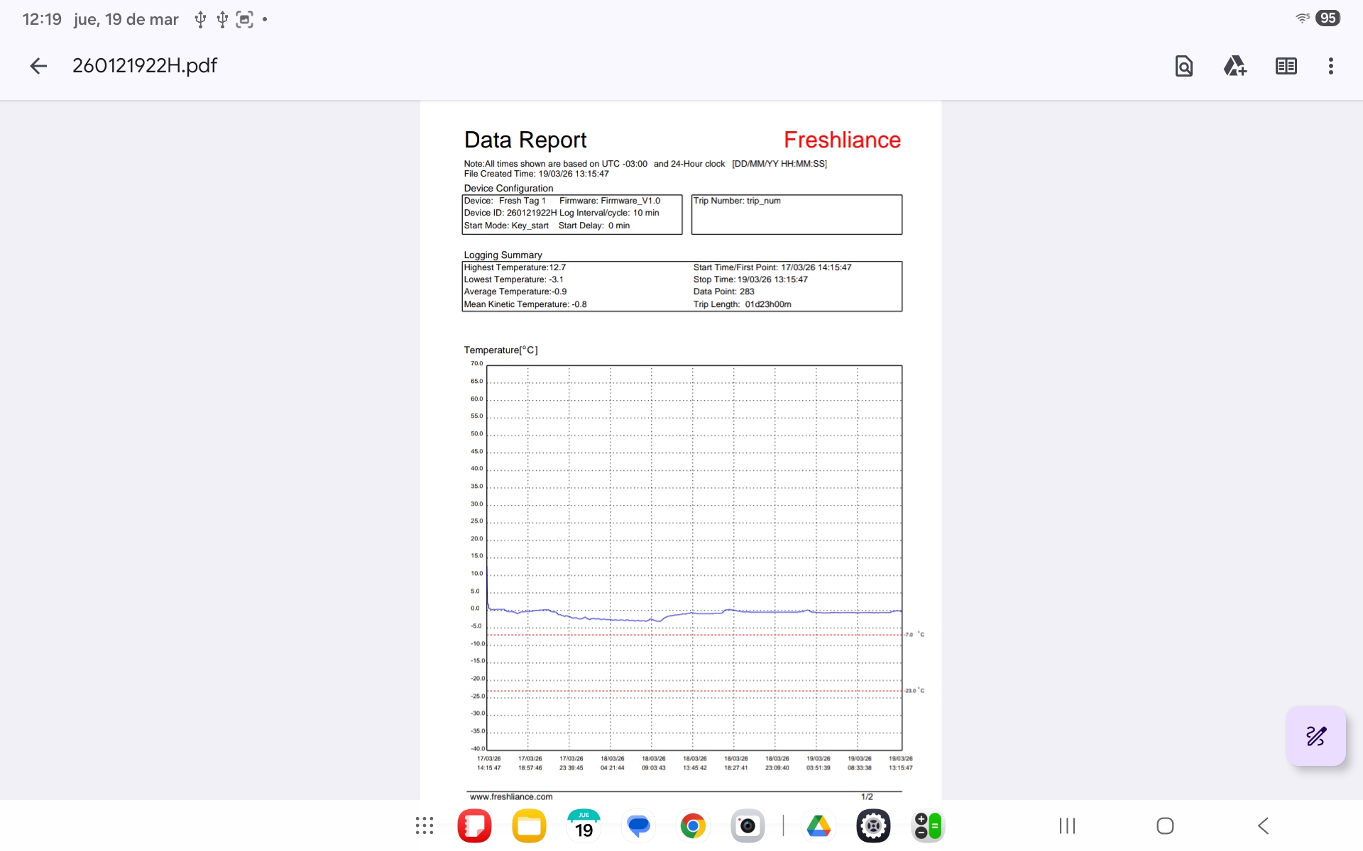Open find-in-document search icon

(x=1183, y=66)
